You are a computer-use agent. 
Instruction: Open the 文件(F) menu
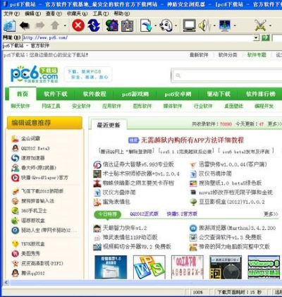[12, 13]
